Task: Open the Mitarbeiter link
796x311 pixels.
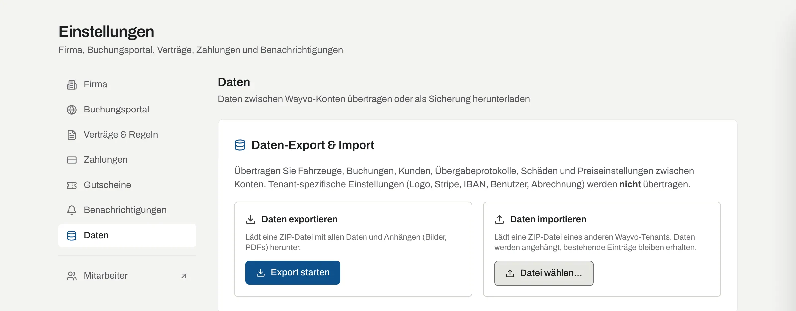Action: [x=127, y=276]
